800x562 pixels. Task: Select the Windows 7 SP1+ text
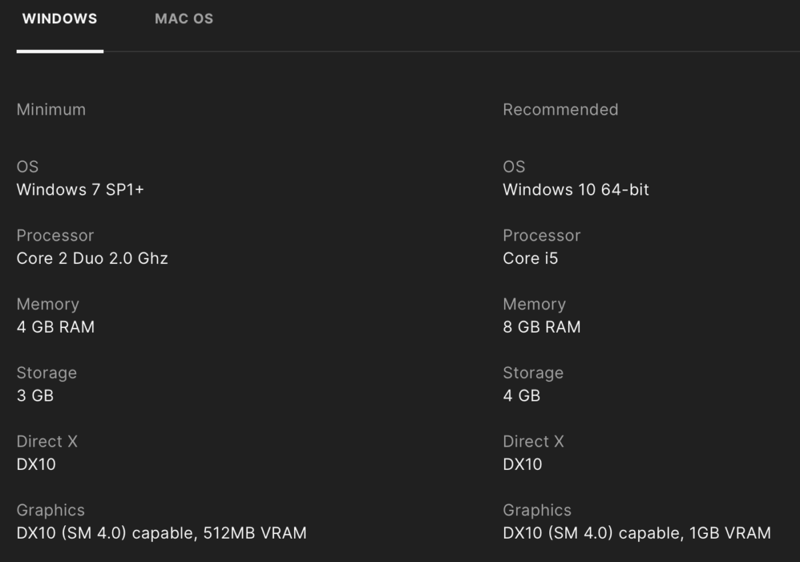tap(80, 189)
